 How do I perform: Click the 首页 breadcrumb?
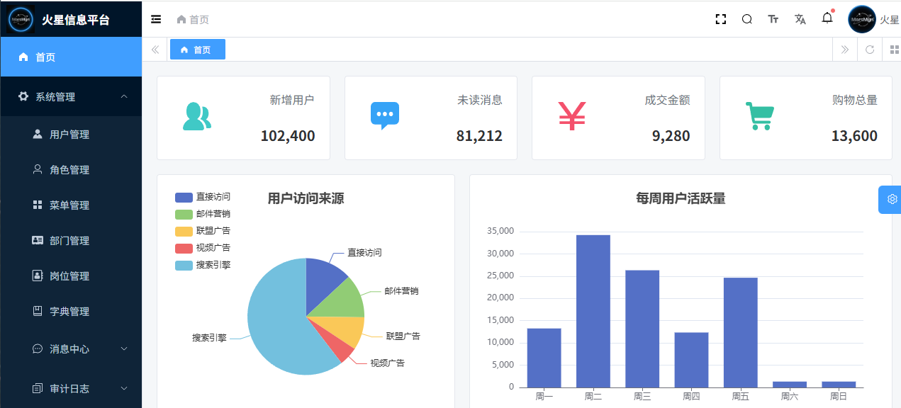coord(193,20)
